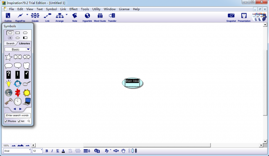Open the Utility menu
This screenshot has width=269, height=156.
point(96,9)
